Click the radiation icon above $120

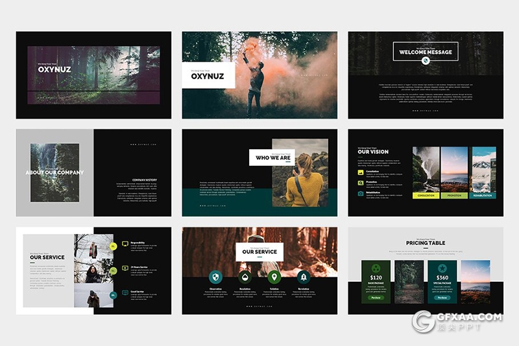tap(376, 268)
